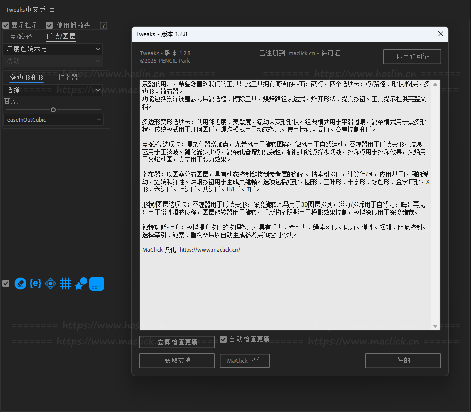Toggle the 显示提示 checkbox
Screen dimensions: 471x412
6,25
